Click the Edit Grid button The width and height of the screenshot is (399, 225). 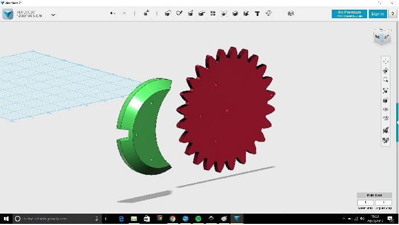pos(374,195)
